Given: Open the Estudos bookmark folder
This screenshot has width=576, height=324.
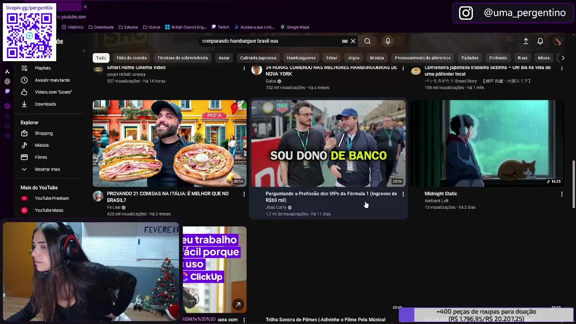Looking at the screenshot, I should [128, 27].
